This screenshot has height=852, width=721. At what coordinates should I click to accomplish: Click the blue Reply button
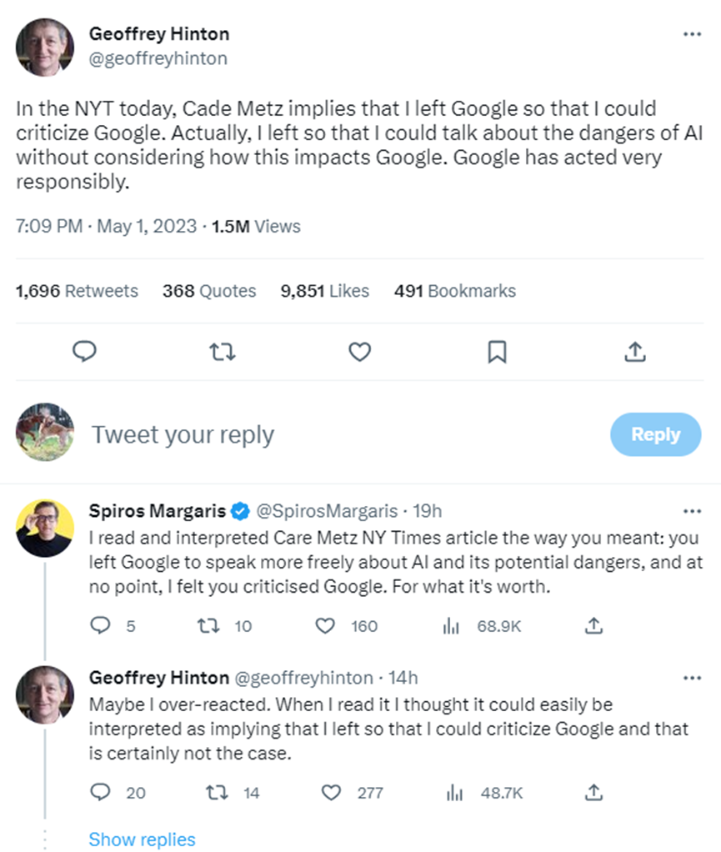click(x=655, y=434)
